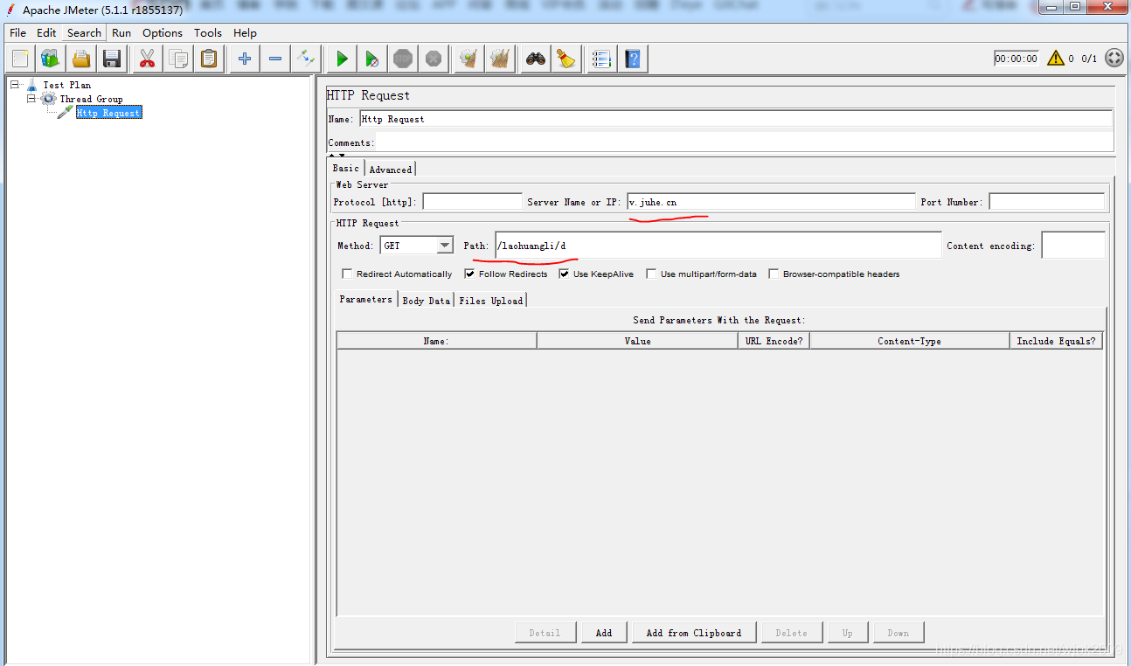This screenshot has width=1131, height=666.
Task: Open Search with binoculars icon
Action: (x=536, y=59)
